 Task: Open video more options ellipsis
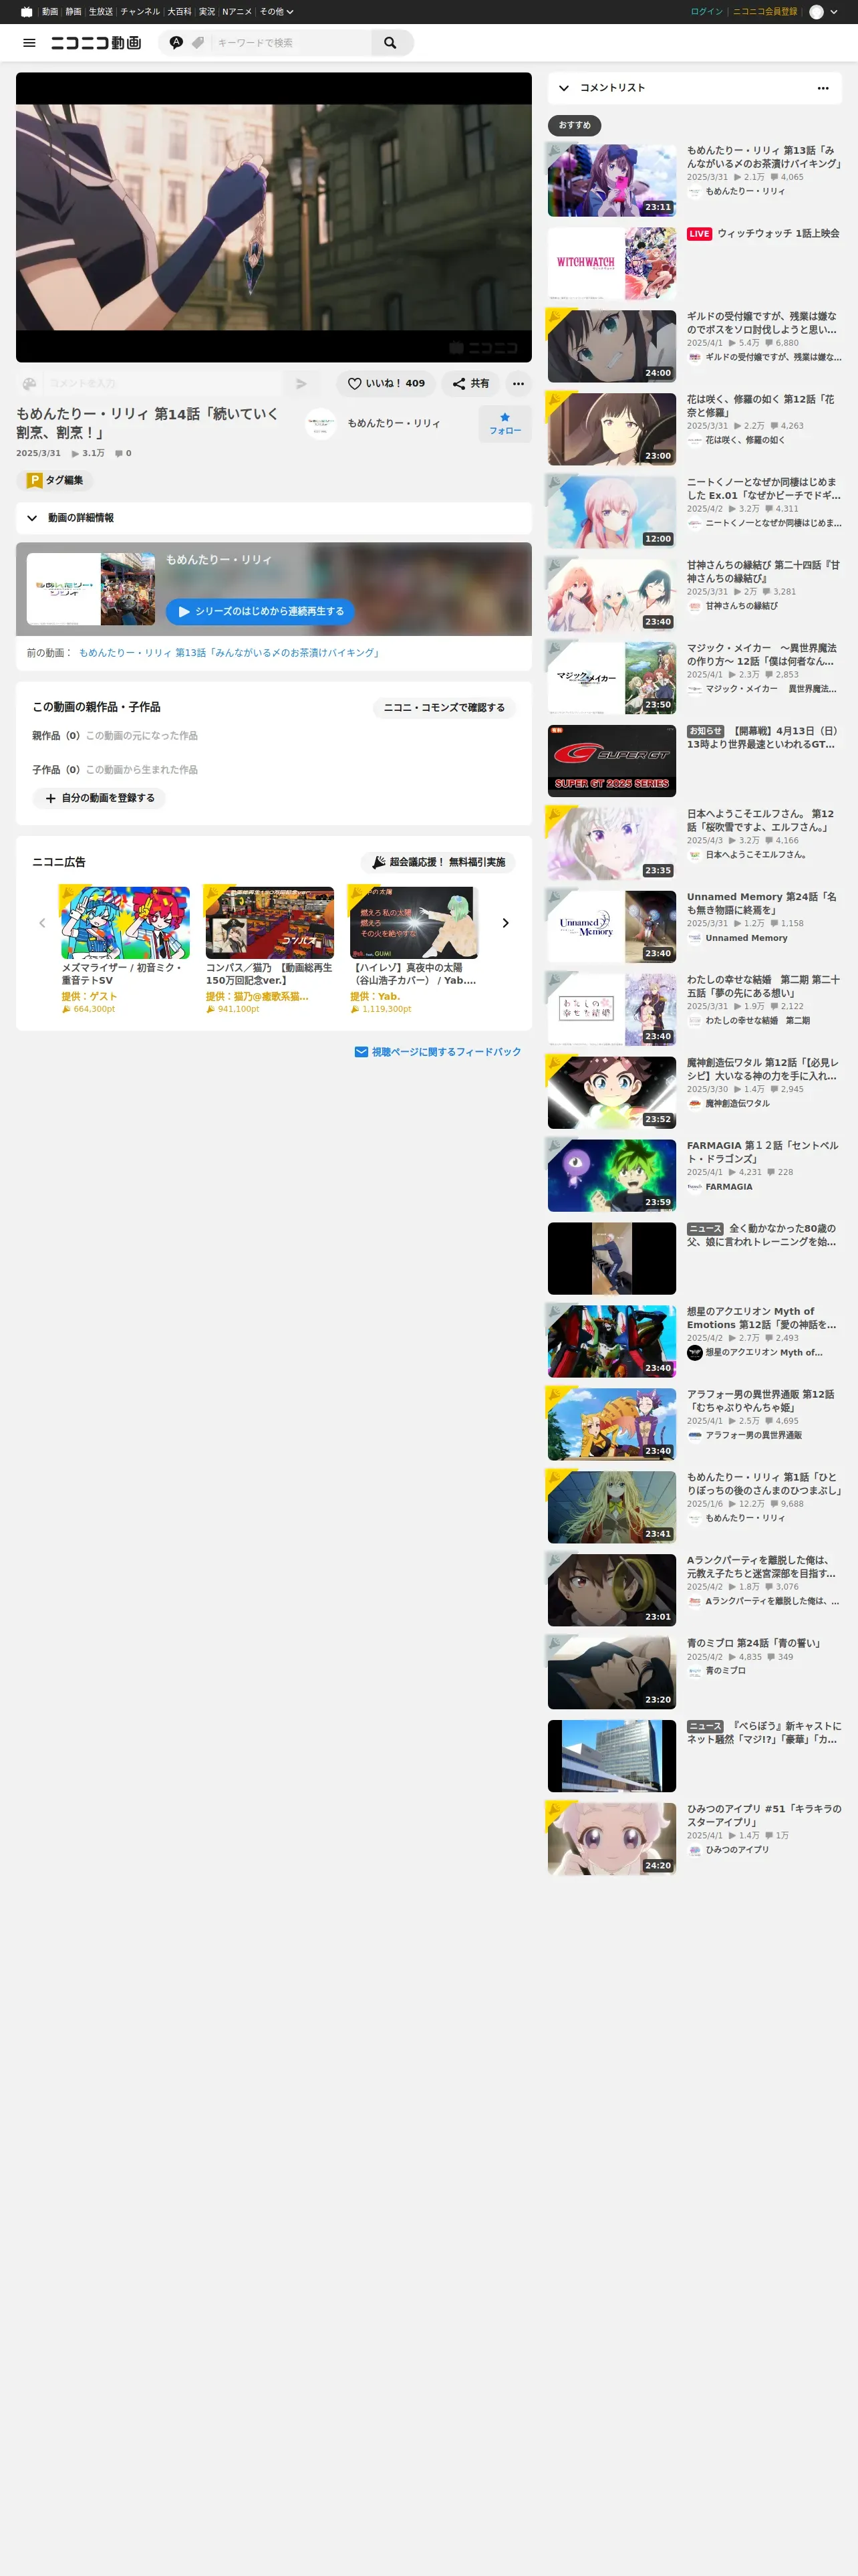[x=519, y=383]
